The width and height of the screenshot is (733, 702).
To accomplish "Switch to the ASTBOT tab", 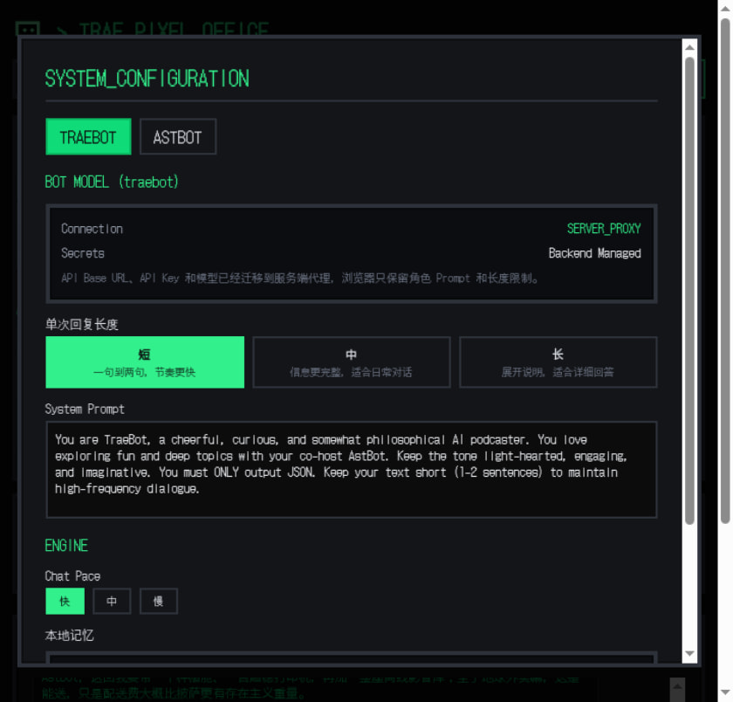I will (177, 137).
